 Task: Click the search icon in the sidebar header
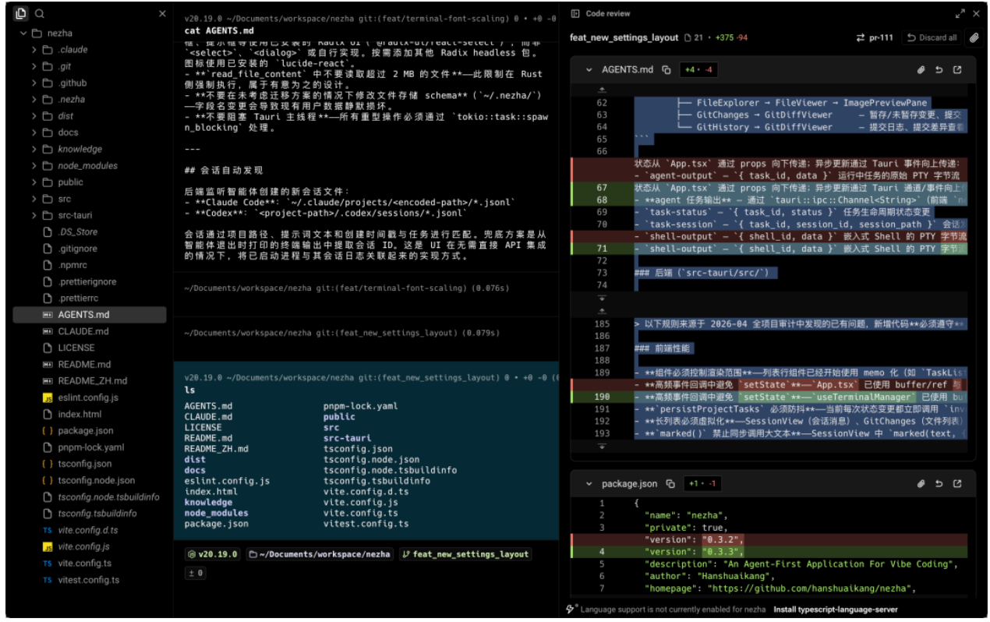[39, 13]
